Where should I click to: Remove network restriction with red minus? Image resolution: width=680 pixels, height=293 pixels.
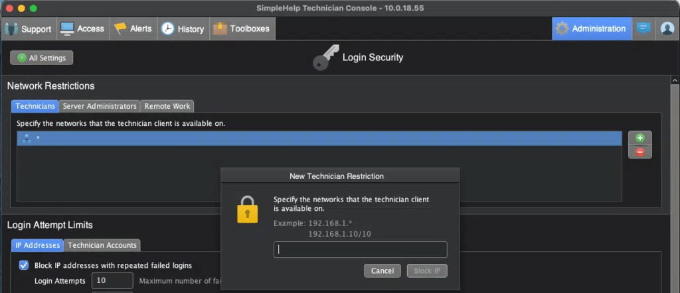point(639,152)
